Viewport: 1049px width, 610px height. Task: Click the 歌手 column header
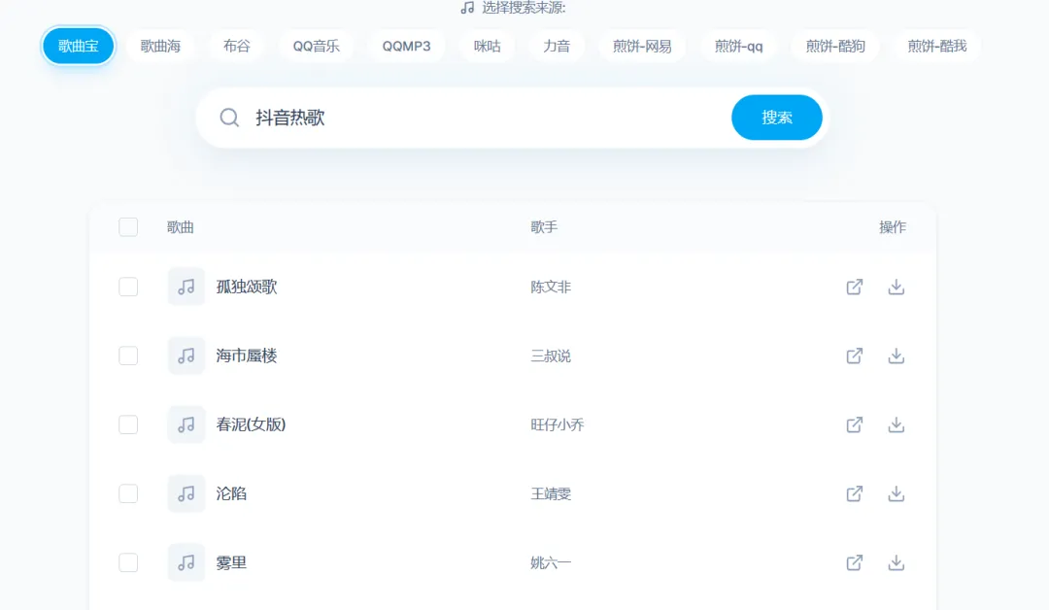coord(544,226)
